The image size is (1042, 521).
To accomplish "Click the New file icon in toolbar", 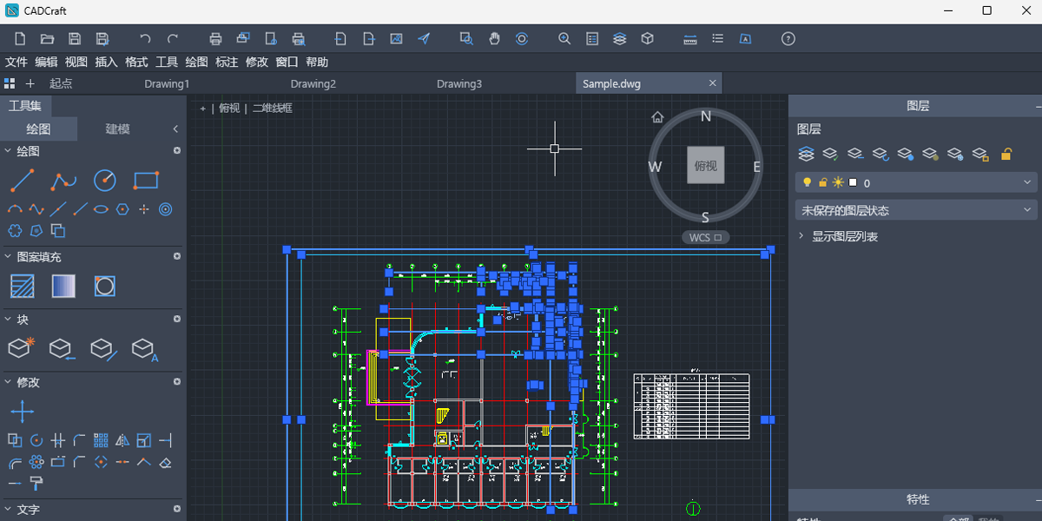I will pyautogui.click(x=21, y=38).
